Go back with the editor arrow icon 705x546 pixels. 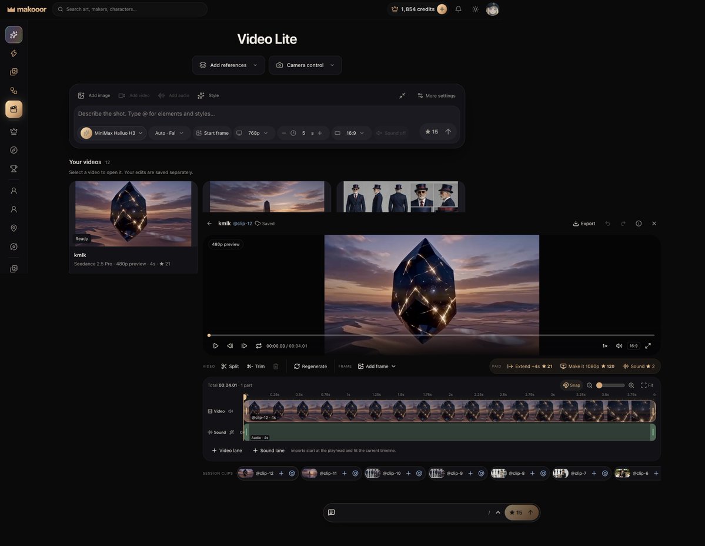[x=209, y=224]
